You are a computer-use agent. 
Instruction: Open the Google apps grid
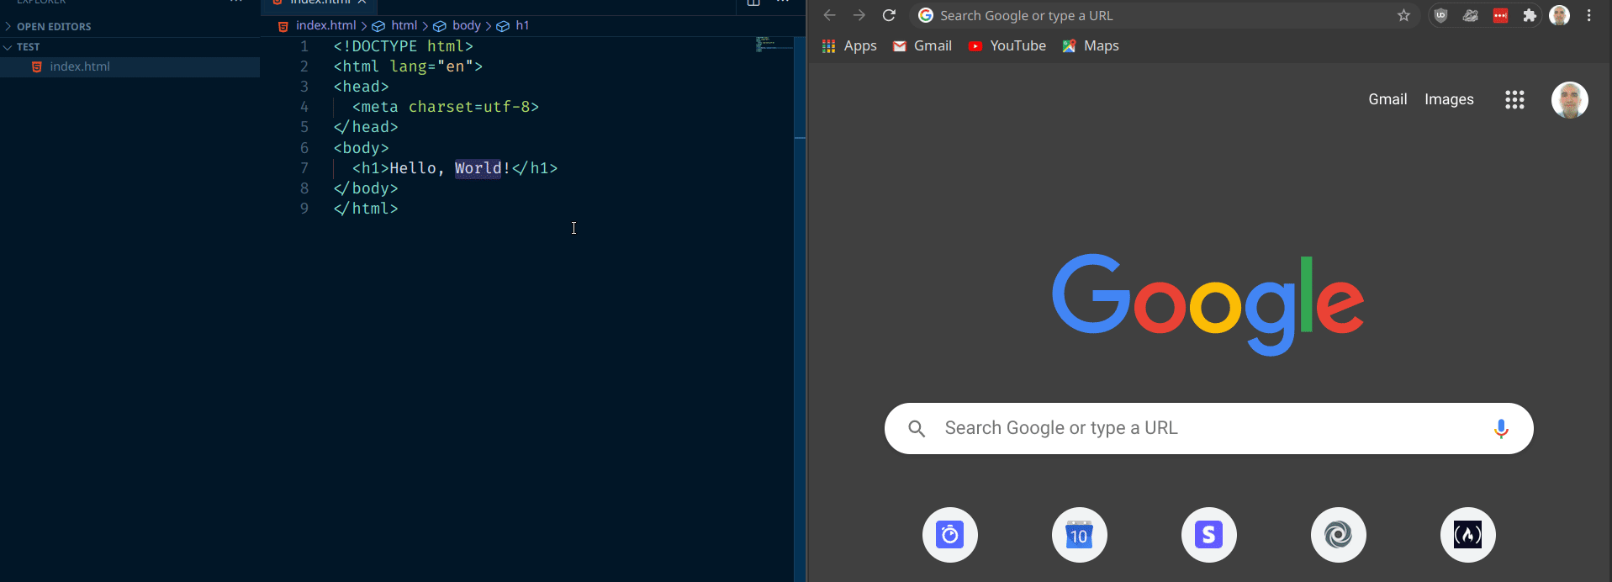(x=1514, y=100)
